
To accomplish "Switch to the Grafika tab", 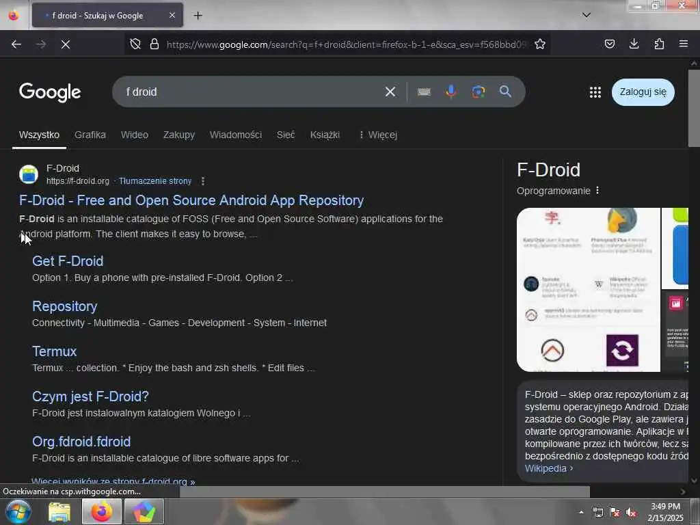I will 90,135.
